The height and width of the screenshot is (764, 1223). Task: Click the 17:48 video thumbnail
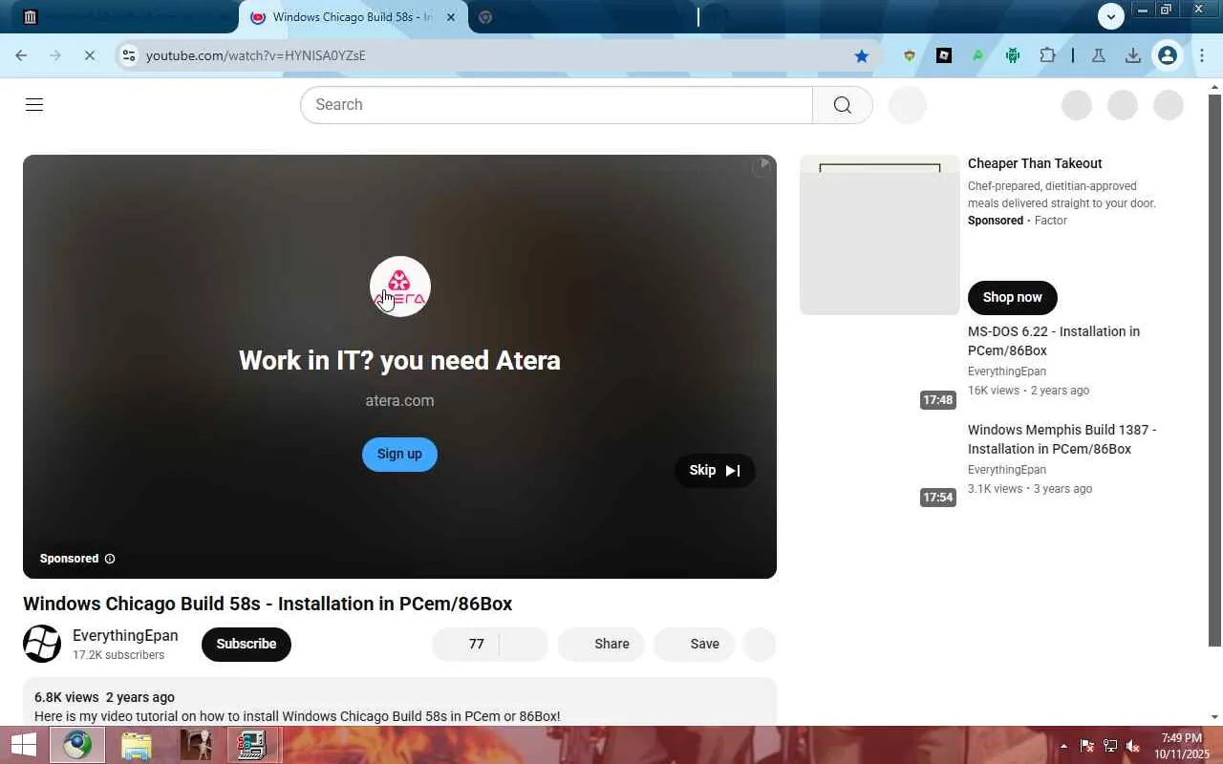tap(880, 368)
